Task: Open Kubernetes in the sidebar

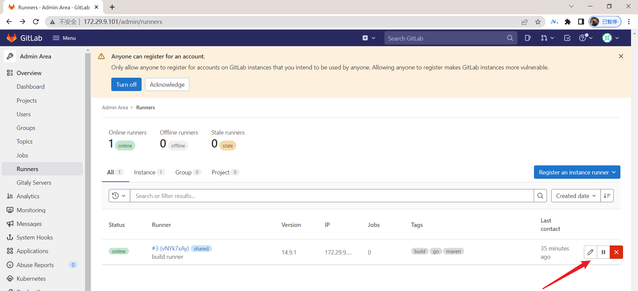Action: coord(31,278)
